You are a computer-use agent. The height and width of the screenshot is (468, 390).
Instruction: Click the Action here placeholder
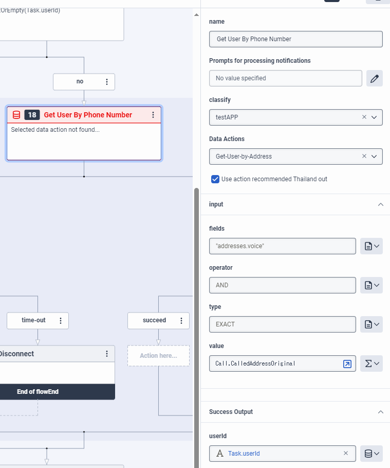pos(158,356)
